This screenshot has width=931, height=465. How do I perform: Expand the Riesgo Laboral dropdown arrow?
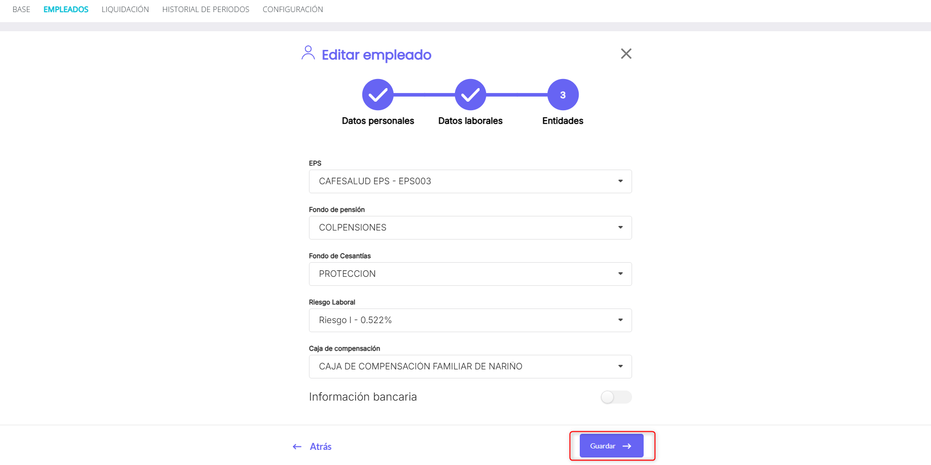(x=620, y=320)
